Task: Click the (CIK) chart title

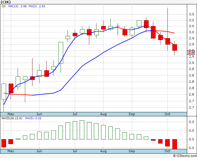Action: tap(6, 2)
